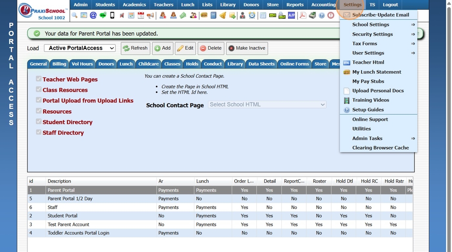Open the Active PortalAccess load dropdown

pyautogui.click(x=80, y=48)
